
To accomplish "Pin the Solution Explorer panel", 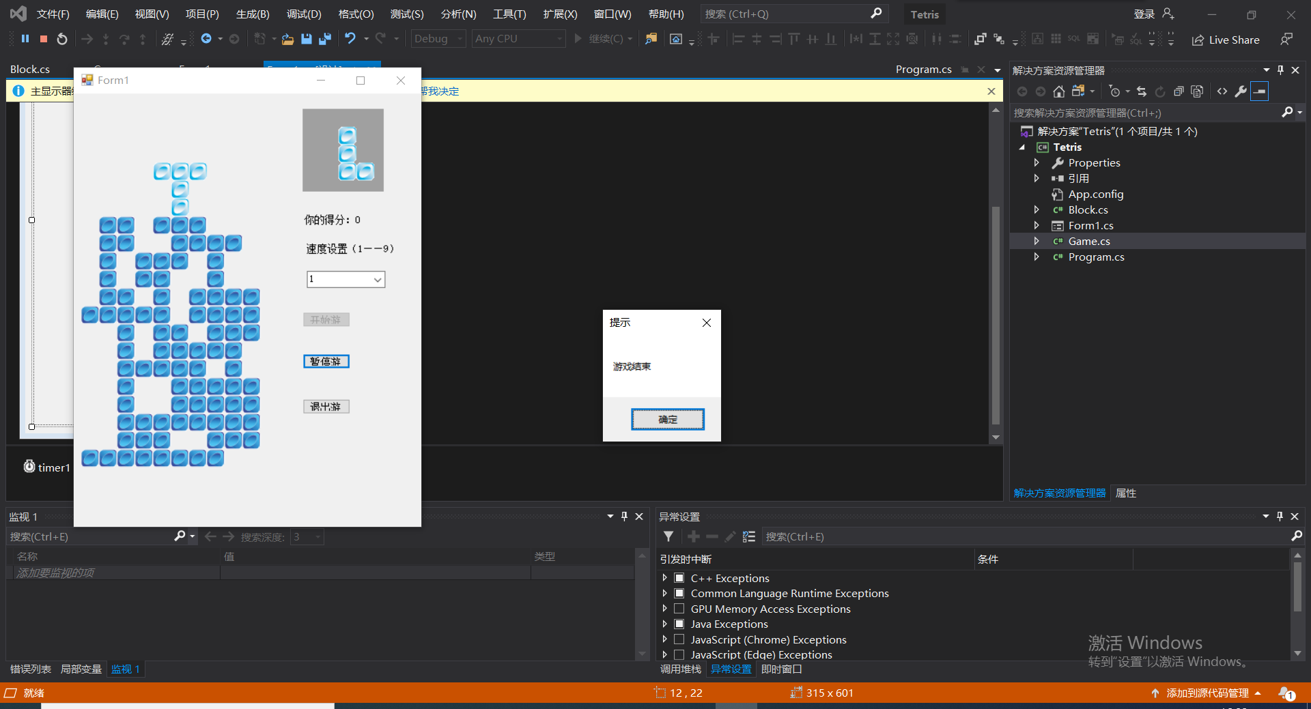I will [x=1281, y=70].
